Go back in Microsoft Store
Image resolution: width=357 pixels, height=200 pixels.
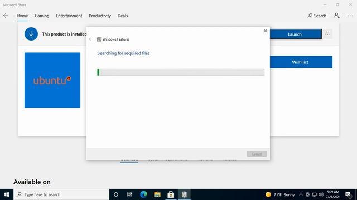(6, 16)
